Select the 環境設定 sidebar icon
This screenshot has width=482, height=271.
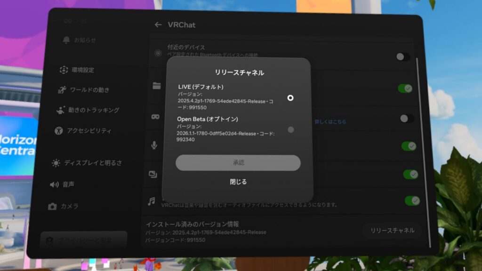(x=64, y=70)
